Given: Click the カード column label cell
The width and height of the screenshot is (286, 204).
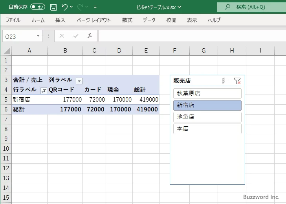Looking at the screenshot, I should click(94, 90).
